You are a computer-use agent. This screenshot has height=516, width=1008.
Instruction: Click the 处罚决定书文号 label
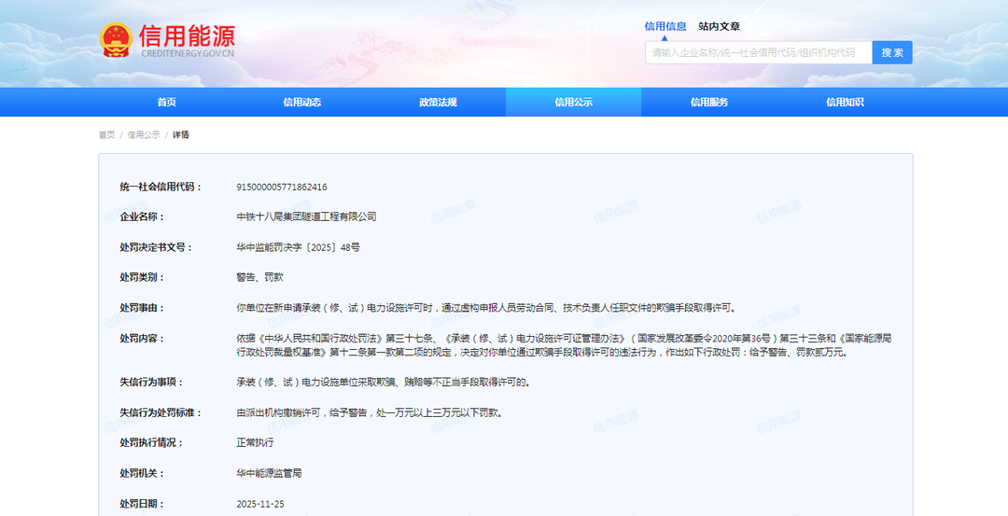156,247
